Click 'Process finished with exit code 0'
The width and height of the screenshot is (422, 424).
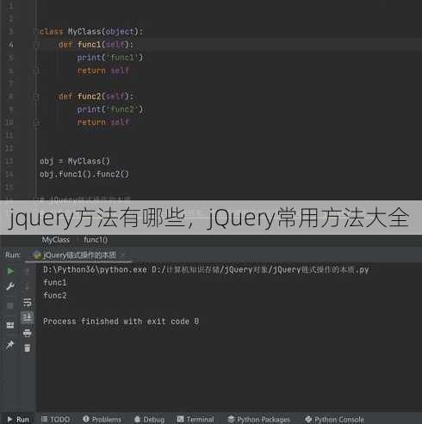point(121,321)
